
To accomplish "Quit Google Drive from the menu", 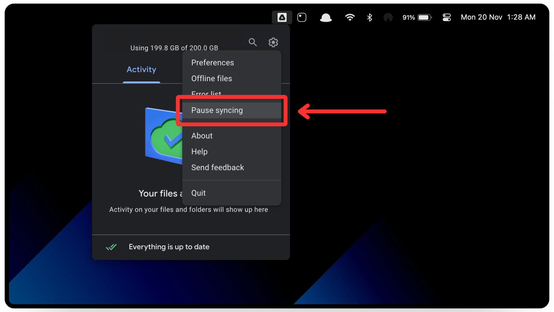I will [x=198, y=193].
